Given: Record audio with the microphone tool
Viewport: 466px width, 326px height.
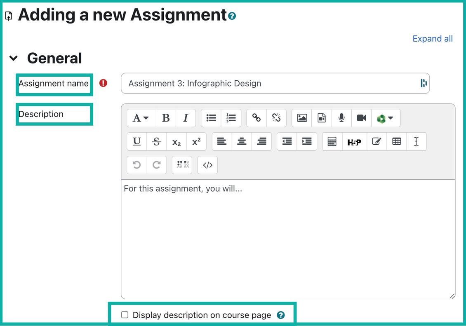Looking at the screenshot, I should pyautogui.click(x=341, y=118).
